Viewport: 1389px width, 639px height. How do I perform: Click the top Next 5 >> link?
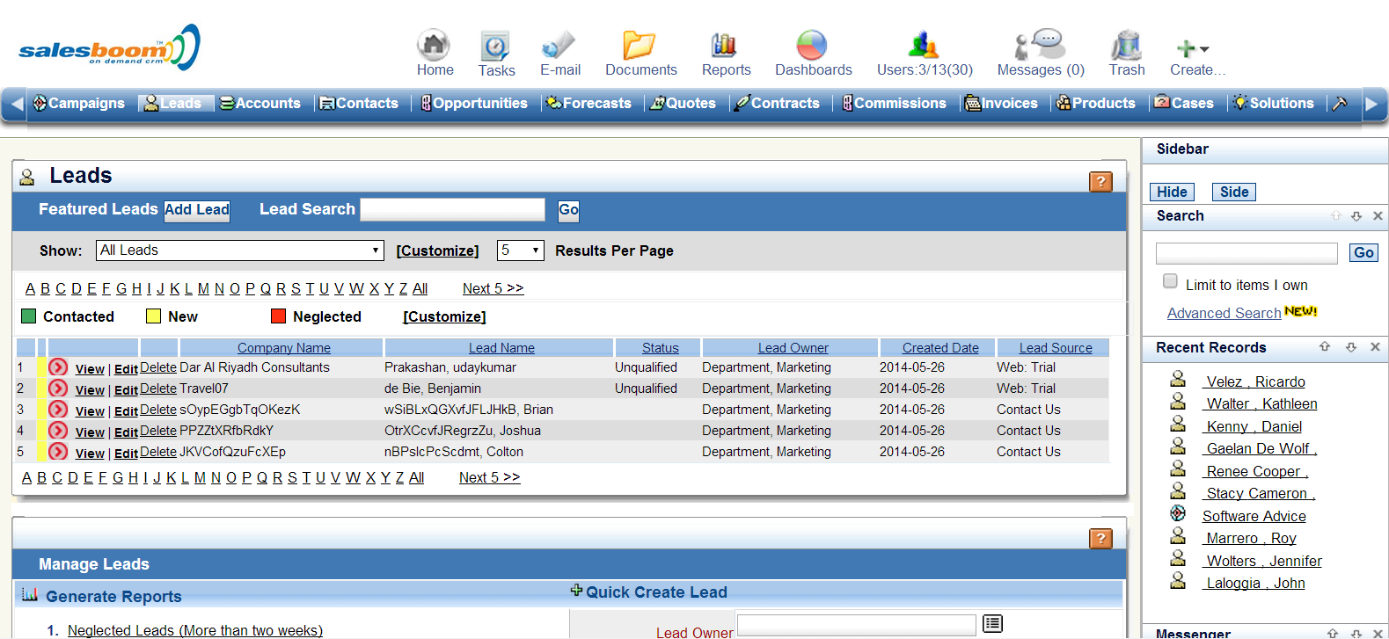click(x=493, y=288)
